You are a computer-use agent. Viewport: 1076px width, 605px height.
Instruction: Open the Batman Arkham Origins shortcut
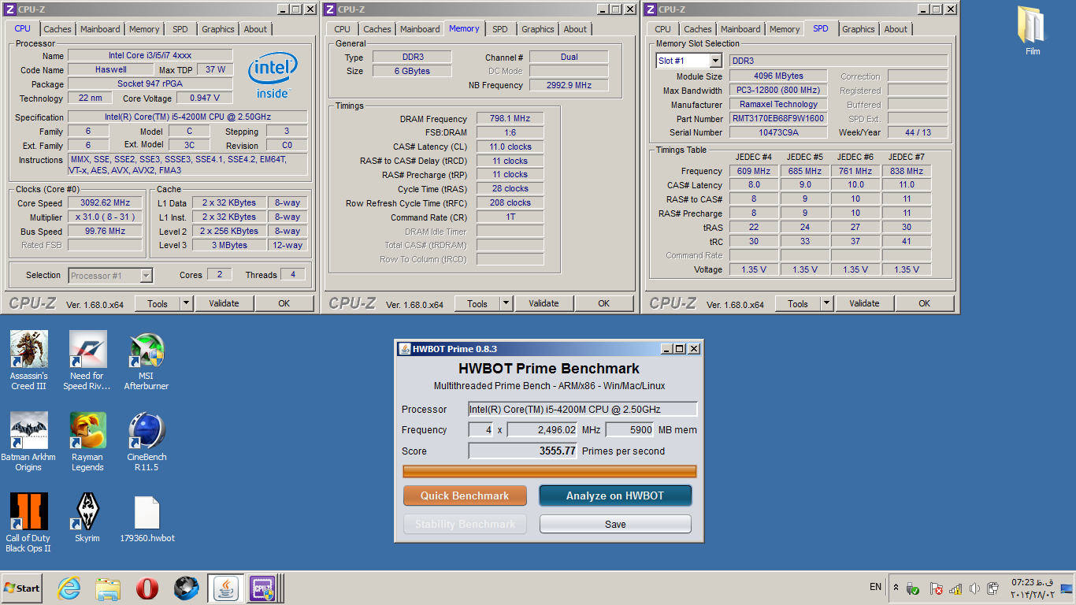28,441
